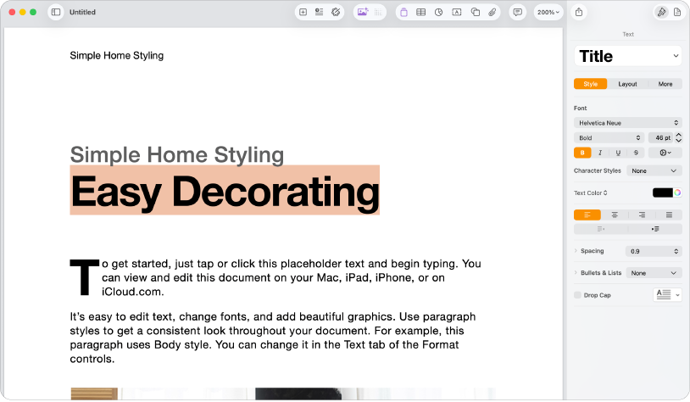Viewport: 690px width, 402px height.
Task: Click the purple page shape icon
Action: [x=403, y=13]
